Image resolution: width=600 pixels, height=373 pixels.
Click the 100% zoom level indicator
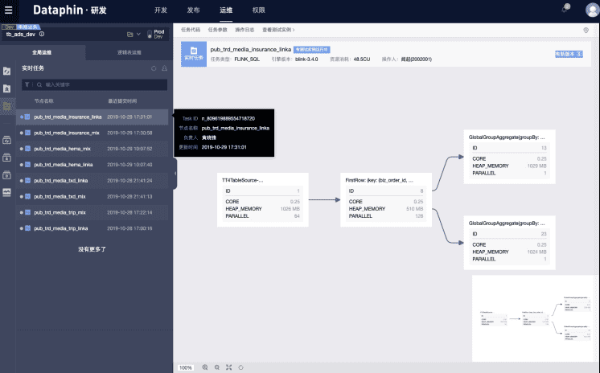[x=186, y=367]
